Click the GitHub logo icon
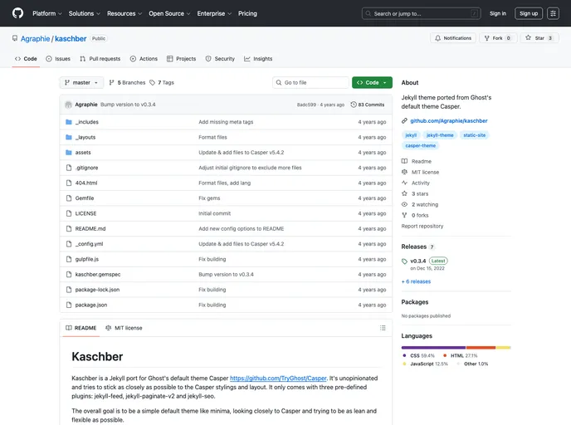 click(17, 13)
